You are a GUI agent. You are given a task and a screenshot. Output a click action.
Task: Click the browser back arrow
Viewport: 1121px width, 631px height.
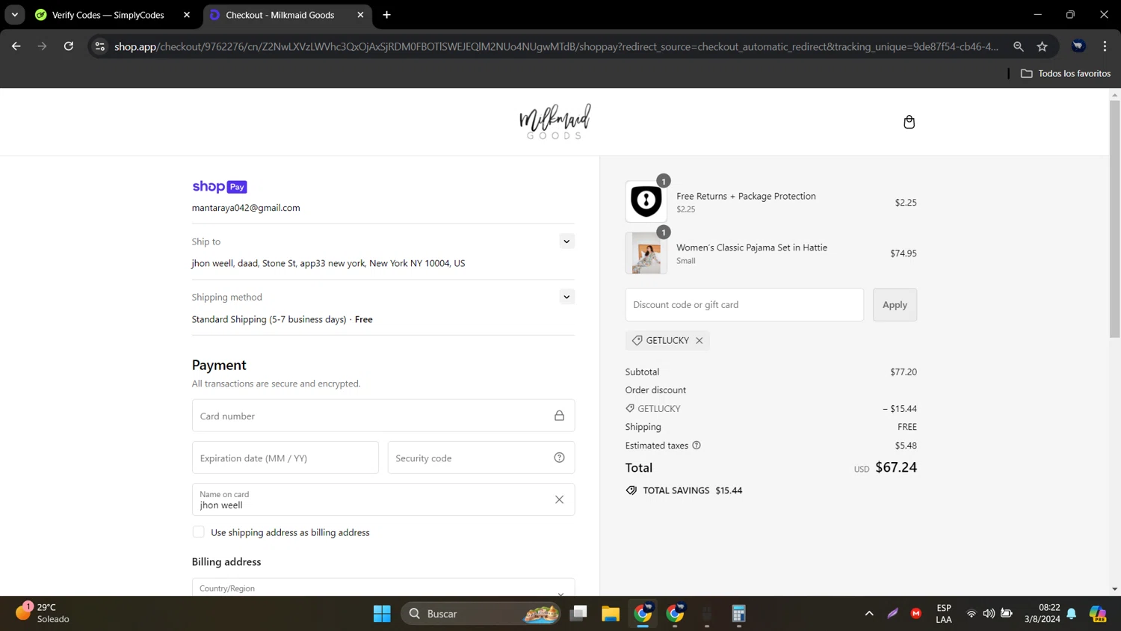(x=16, y=46)
